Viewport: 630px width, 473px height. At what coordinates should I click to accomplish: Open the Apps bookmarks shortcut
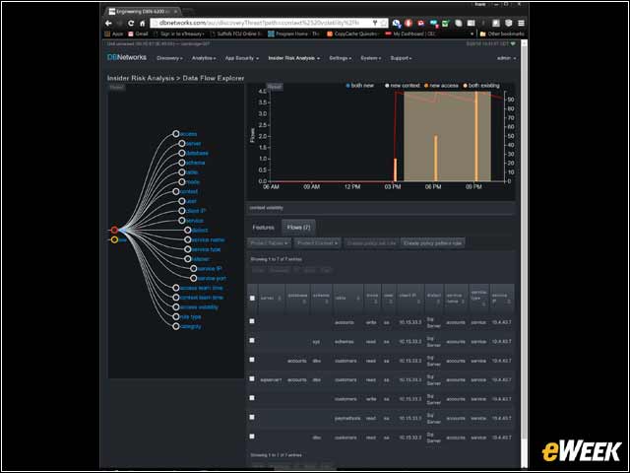[x=114, y=34]
